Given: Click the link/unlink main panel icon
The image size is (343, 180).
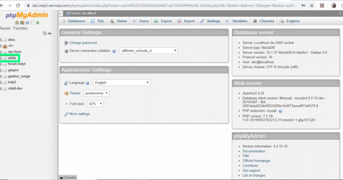Looking at the screenshot, I should [50, 33].
